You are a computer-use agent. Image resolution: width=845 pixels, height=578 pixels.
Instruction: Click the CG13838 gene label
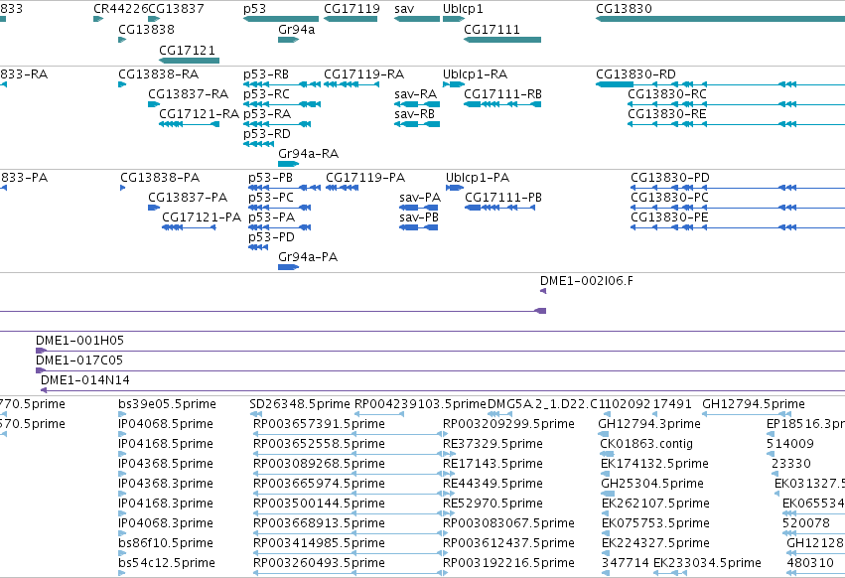tap(146, 30)
